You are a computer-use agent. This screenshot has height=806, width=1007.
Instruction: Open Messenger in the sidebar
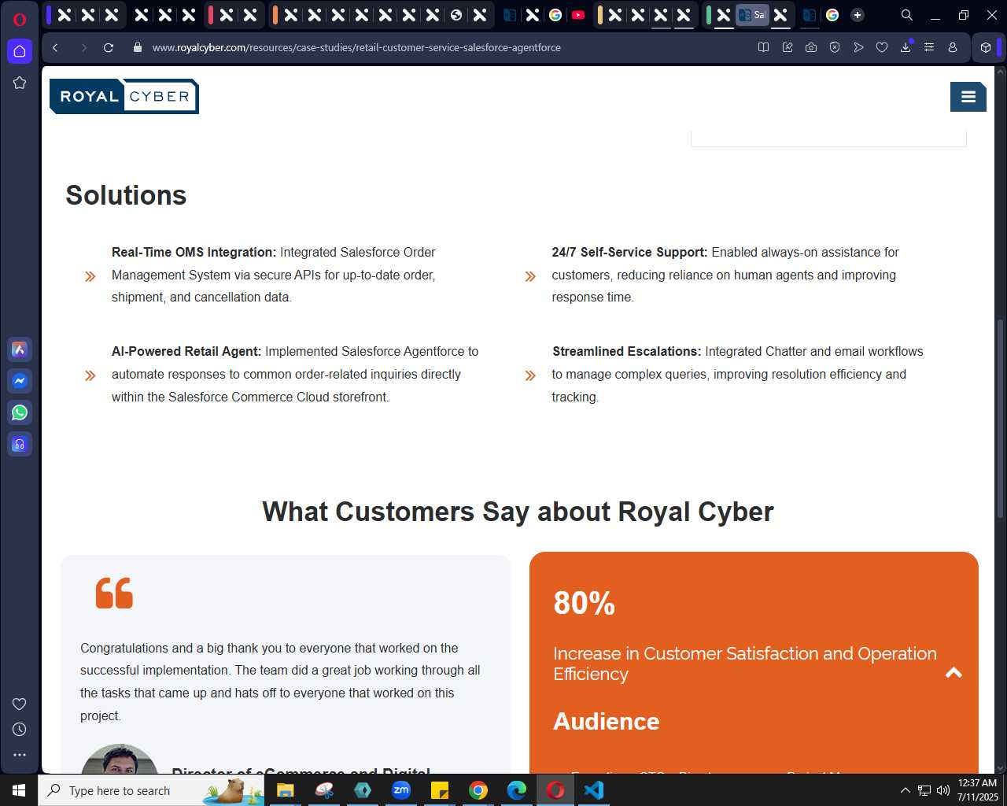(20, 381)
